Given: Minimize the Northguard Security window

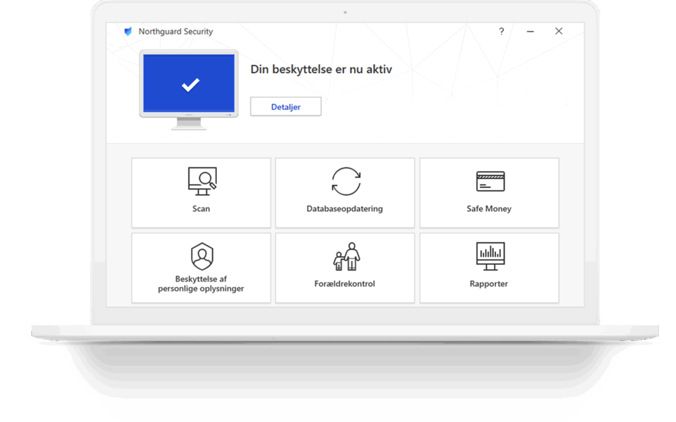Looking at the screenshot, I should point(530,31).
